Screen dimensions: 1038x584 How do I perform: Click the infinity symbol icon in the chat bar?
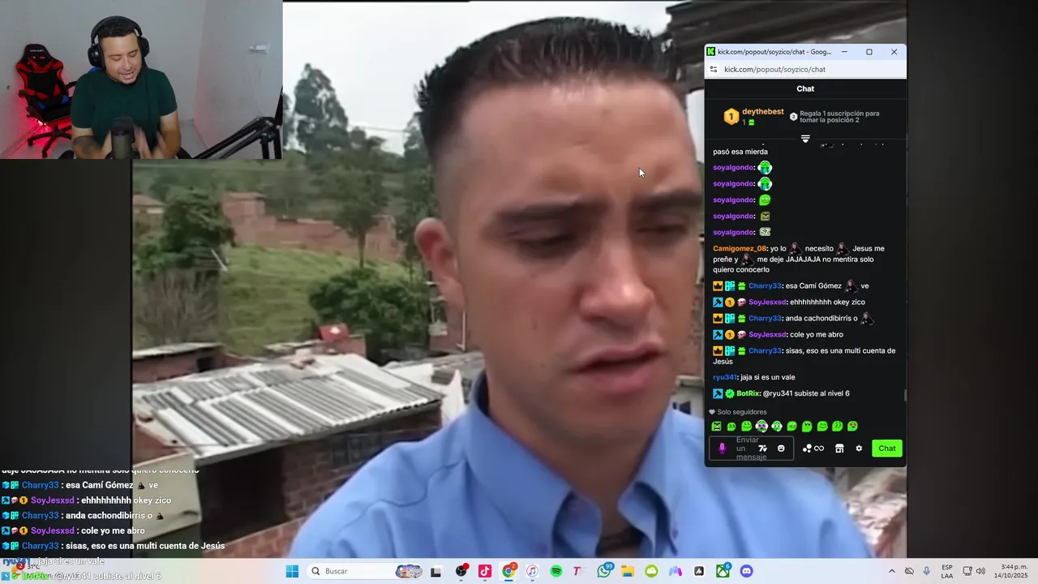819,449
